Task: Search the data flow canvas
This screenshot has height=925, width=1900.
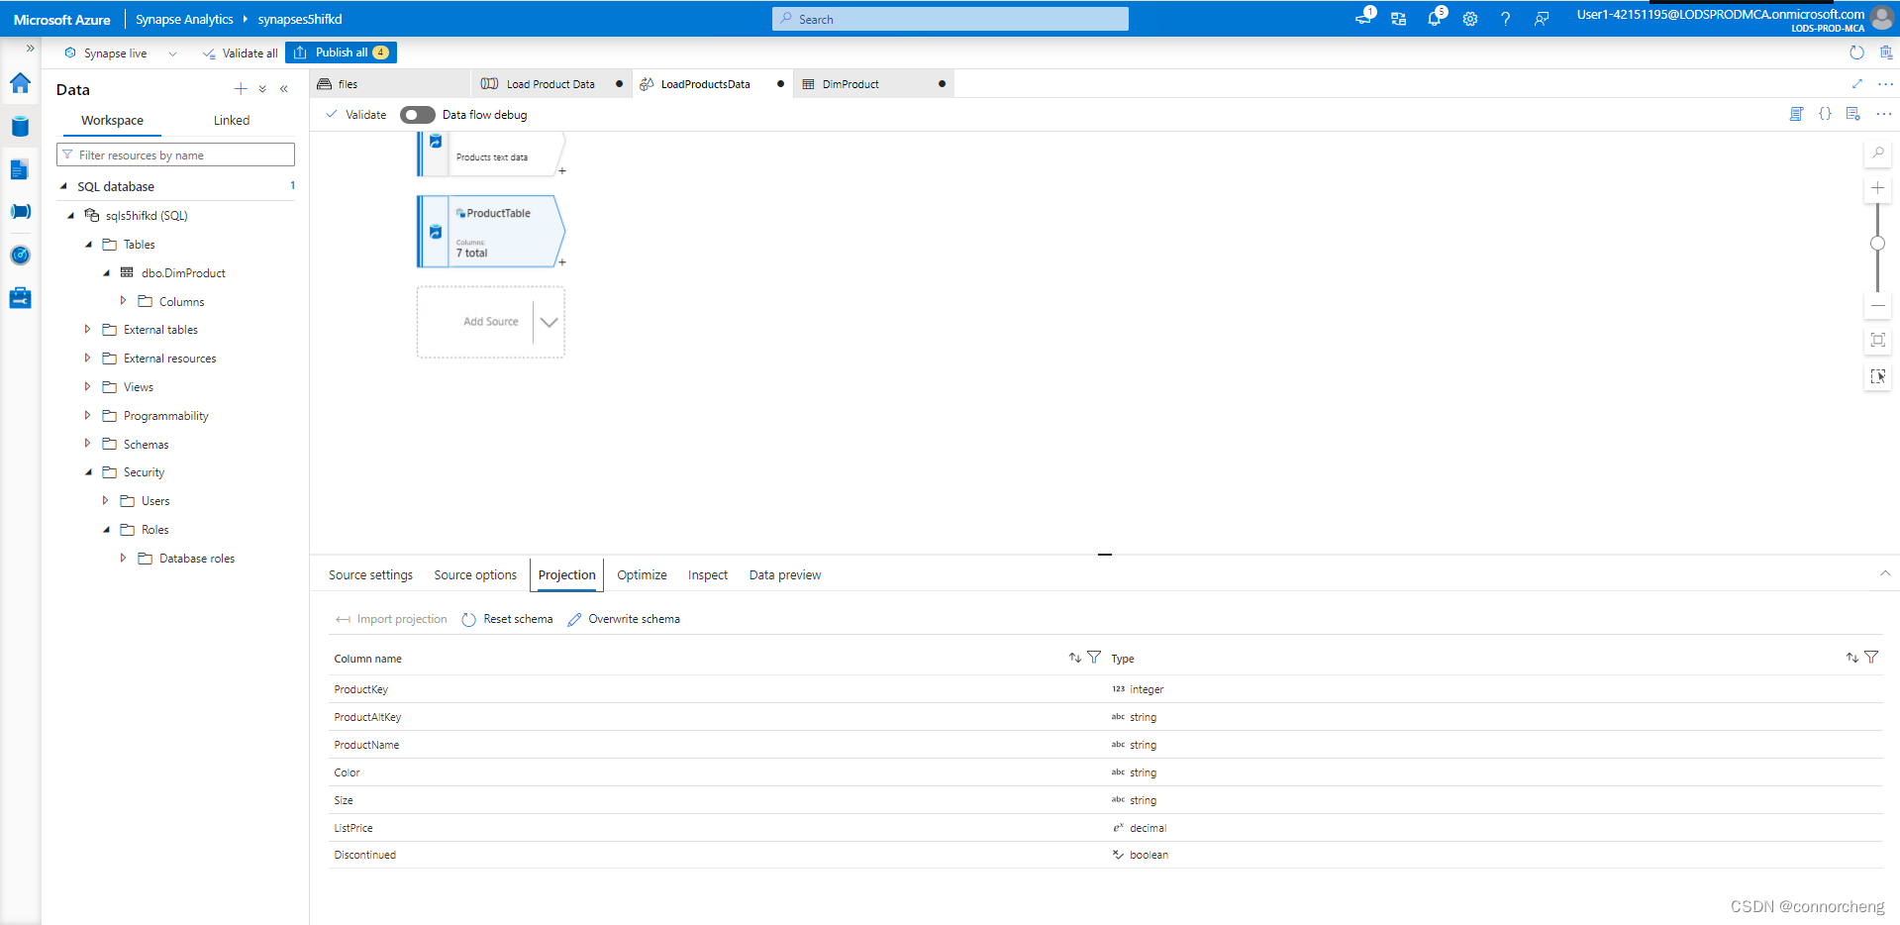Action: (1878, 153)
